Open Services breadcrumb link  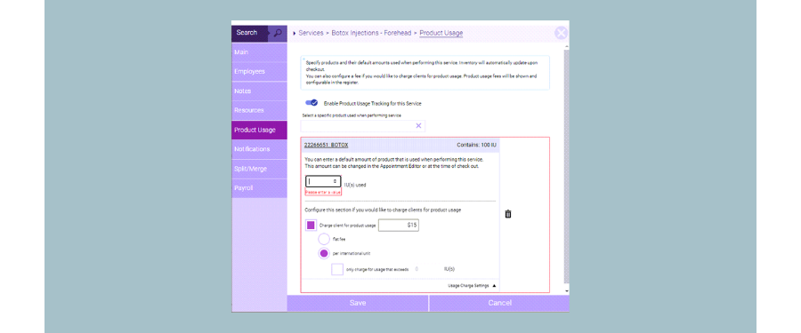tap(311, 33)
